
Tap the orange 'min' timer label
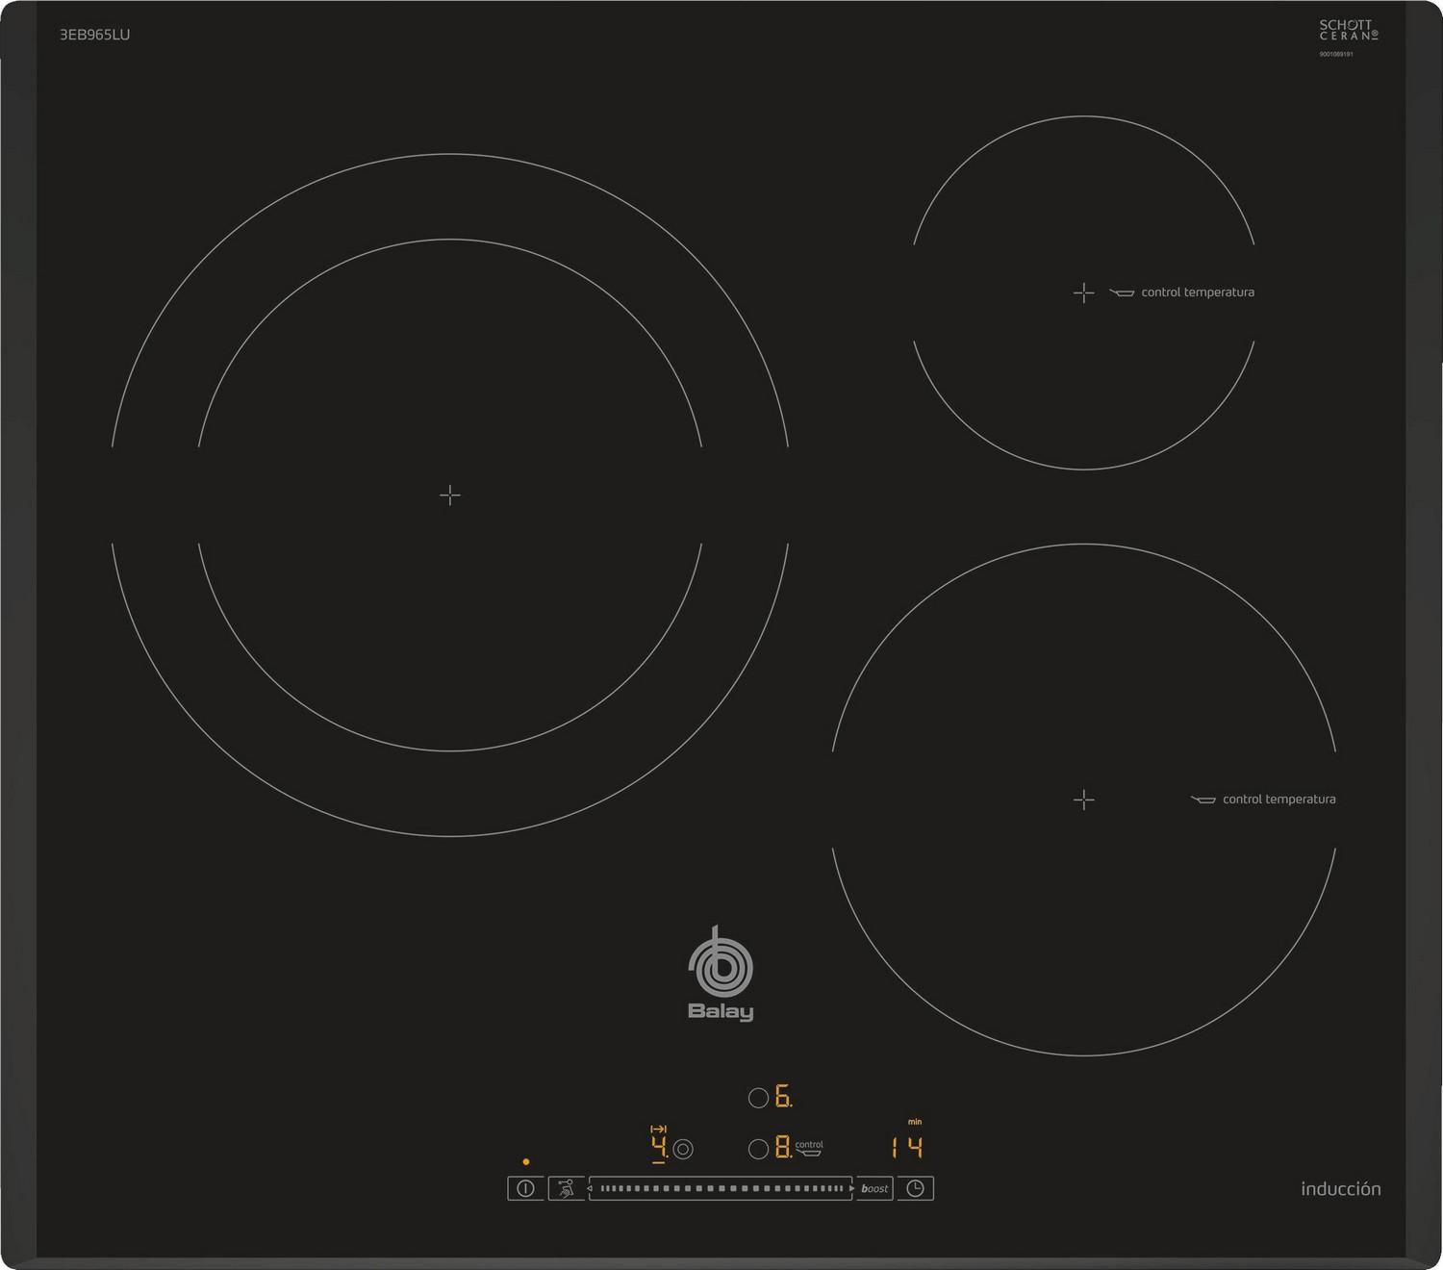coord(915,1122)
